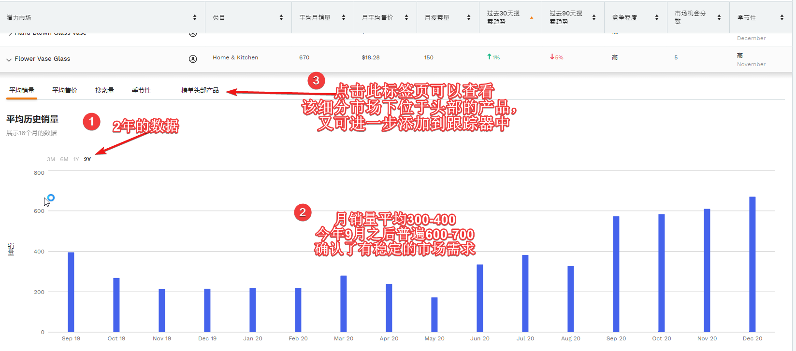Sort by 竞争程度 column sort icon
The height and width of the screenshot is (351, 796).
click(x=657, y=17)
